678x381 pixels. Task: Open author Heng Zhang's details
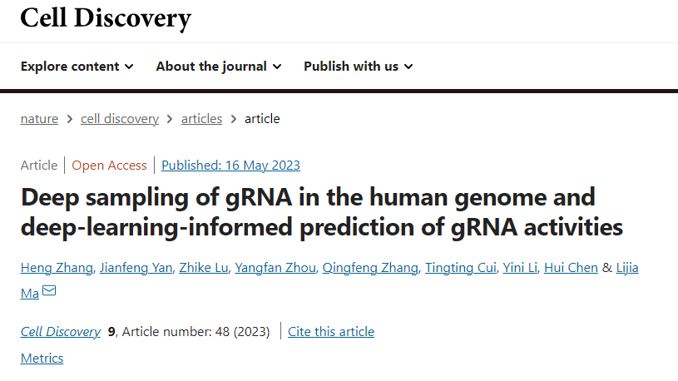(57, 268)
